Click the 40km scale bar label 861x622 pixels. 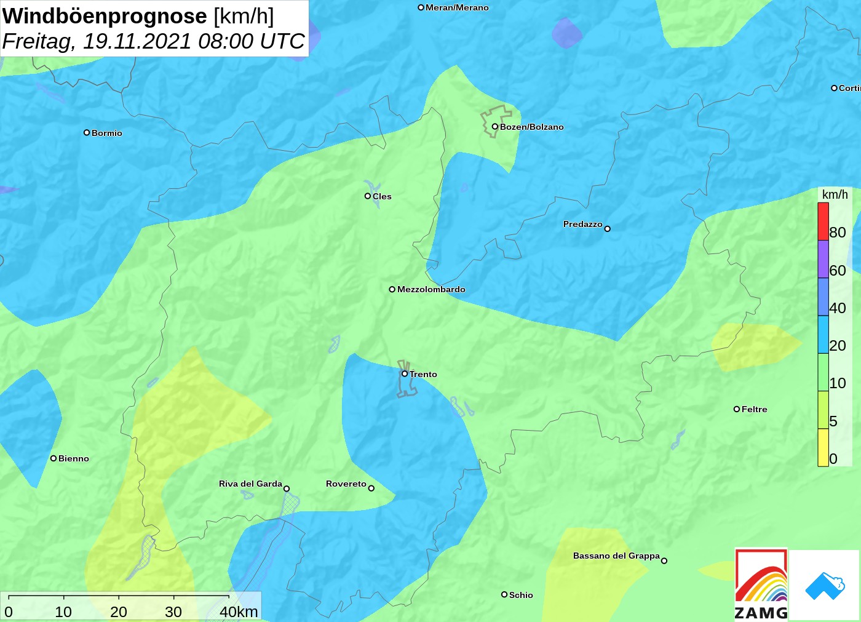tap(239, 612)
